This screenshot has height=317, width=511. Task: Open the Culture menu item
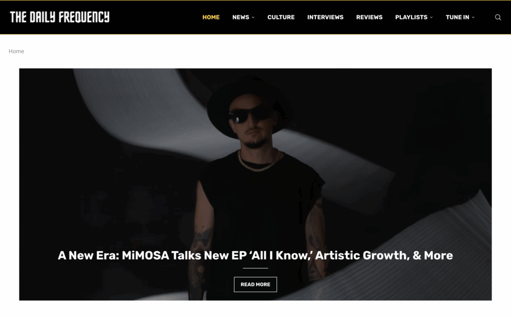[x=281, y=17]
